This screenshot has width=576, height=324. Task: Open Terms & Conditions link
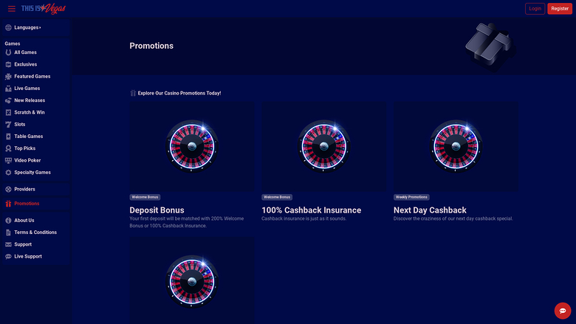(x=35, y=232)
